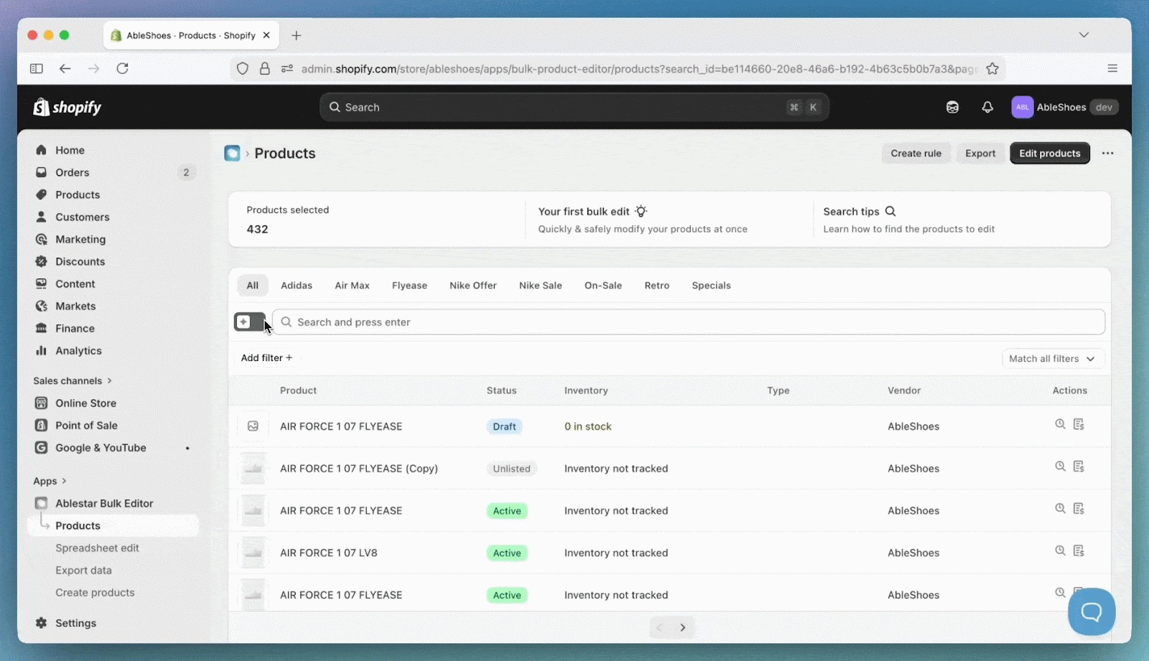Viewport: 1149px width, 661px height.
Task: Open Markets via its globe icon
Action: [x=41, y=306]
